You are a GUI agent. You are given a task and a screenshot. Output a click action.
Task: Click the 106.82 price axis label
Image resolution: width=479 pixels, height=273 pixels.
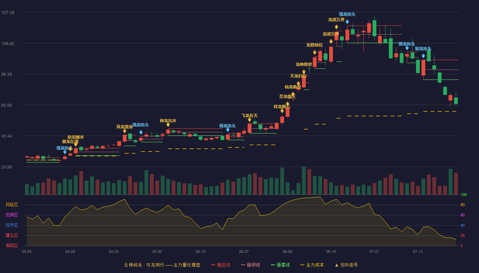(8, 44)
